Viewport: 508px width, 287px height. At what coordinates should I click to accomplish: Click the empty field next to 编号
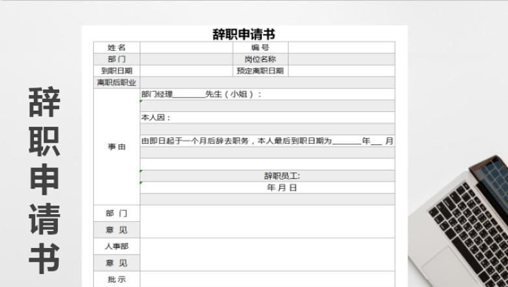341,48
